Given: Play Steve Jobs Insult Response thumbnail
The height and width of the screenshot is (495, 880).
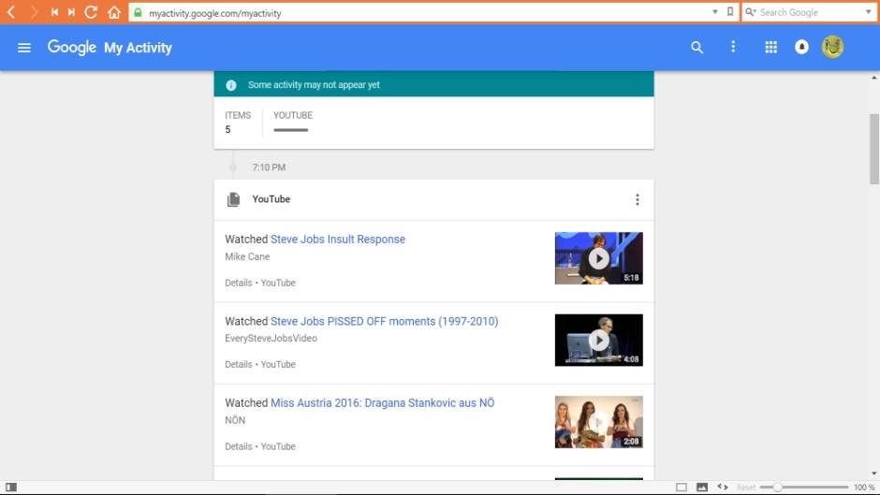Looking at the screenshot, I should pyautogui.click(x=598, y=258).
